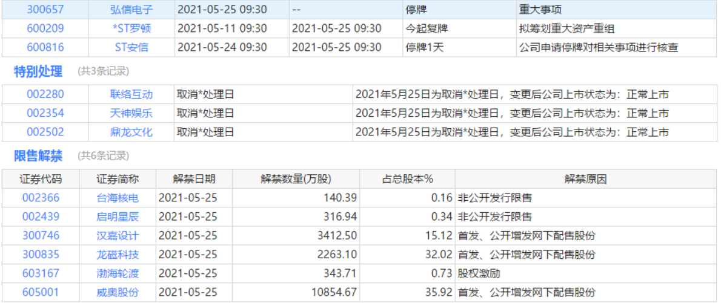Open 天神娱乐 stock link
Viewport: 721px width, 303px height.
click(131, 113)
